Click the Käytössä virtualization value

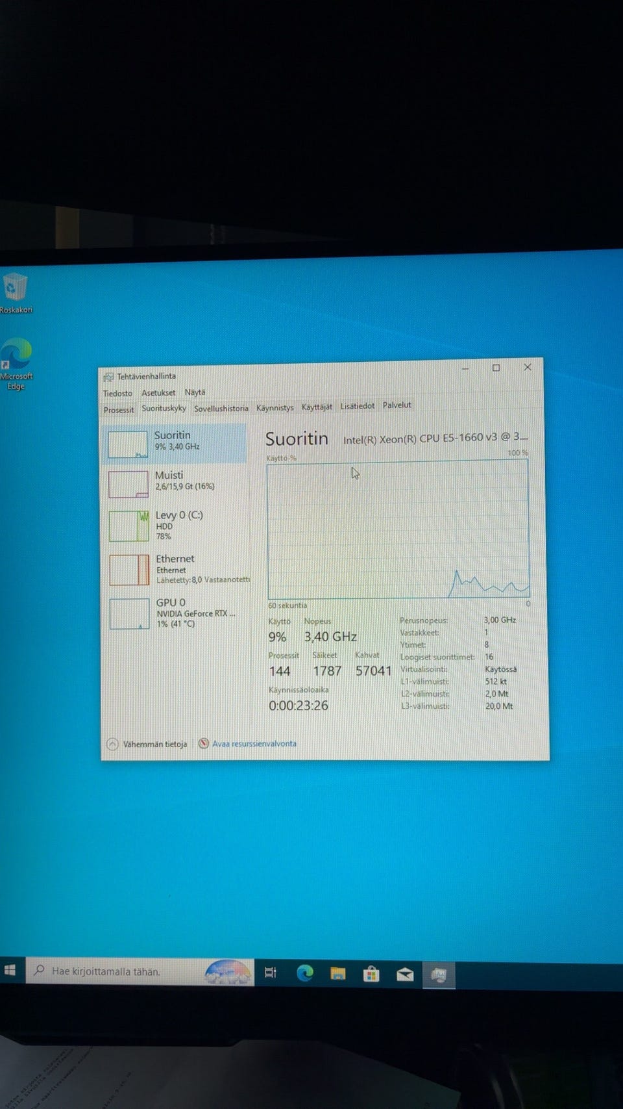(501, 669)
